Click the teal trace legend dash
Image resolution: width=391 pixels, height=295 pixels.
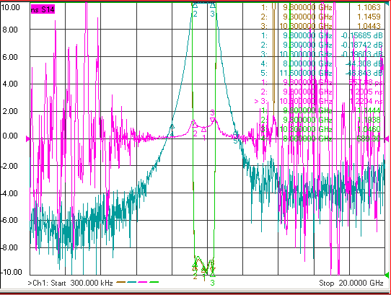pos(132,282)
